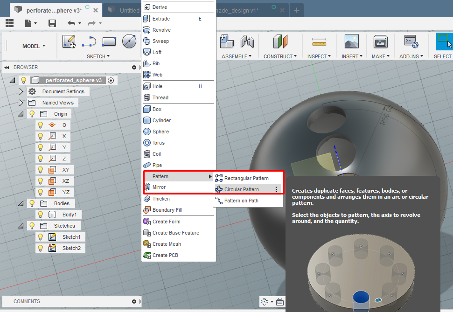Select the Line sketch tool icon
This screenshot has height=312, width=453.
coord(89,42)
